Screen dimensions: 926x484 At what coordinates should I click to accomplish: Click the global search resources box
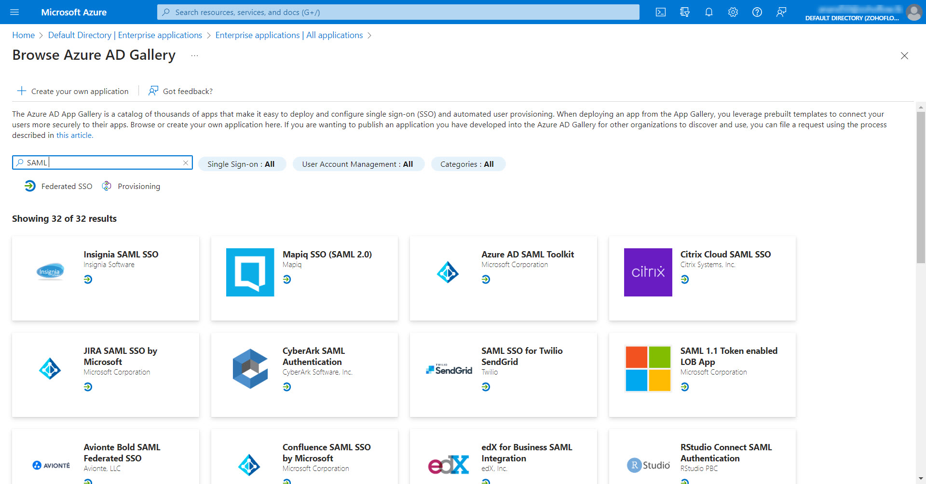pos(398,12)
